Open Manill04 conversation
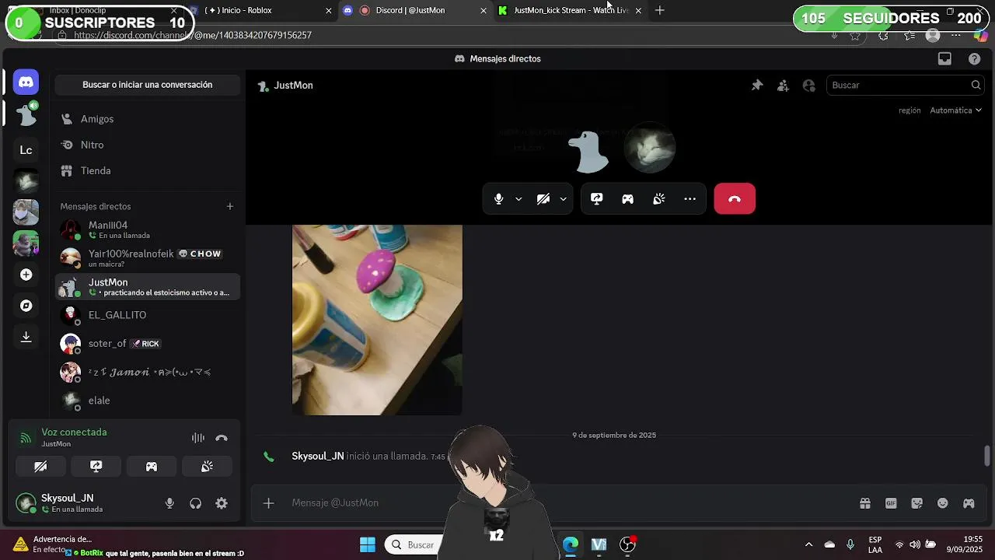995x560 pixels. point(148,229)
